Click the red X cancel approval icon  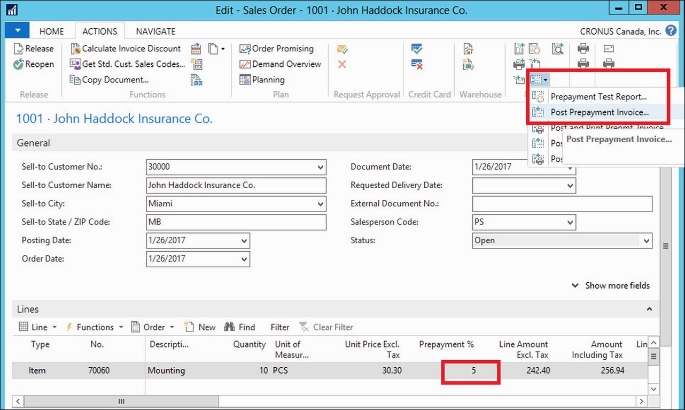pyautogui.click(x=342, y=64)
